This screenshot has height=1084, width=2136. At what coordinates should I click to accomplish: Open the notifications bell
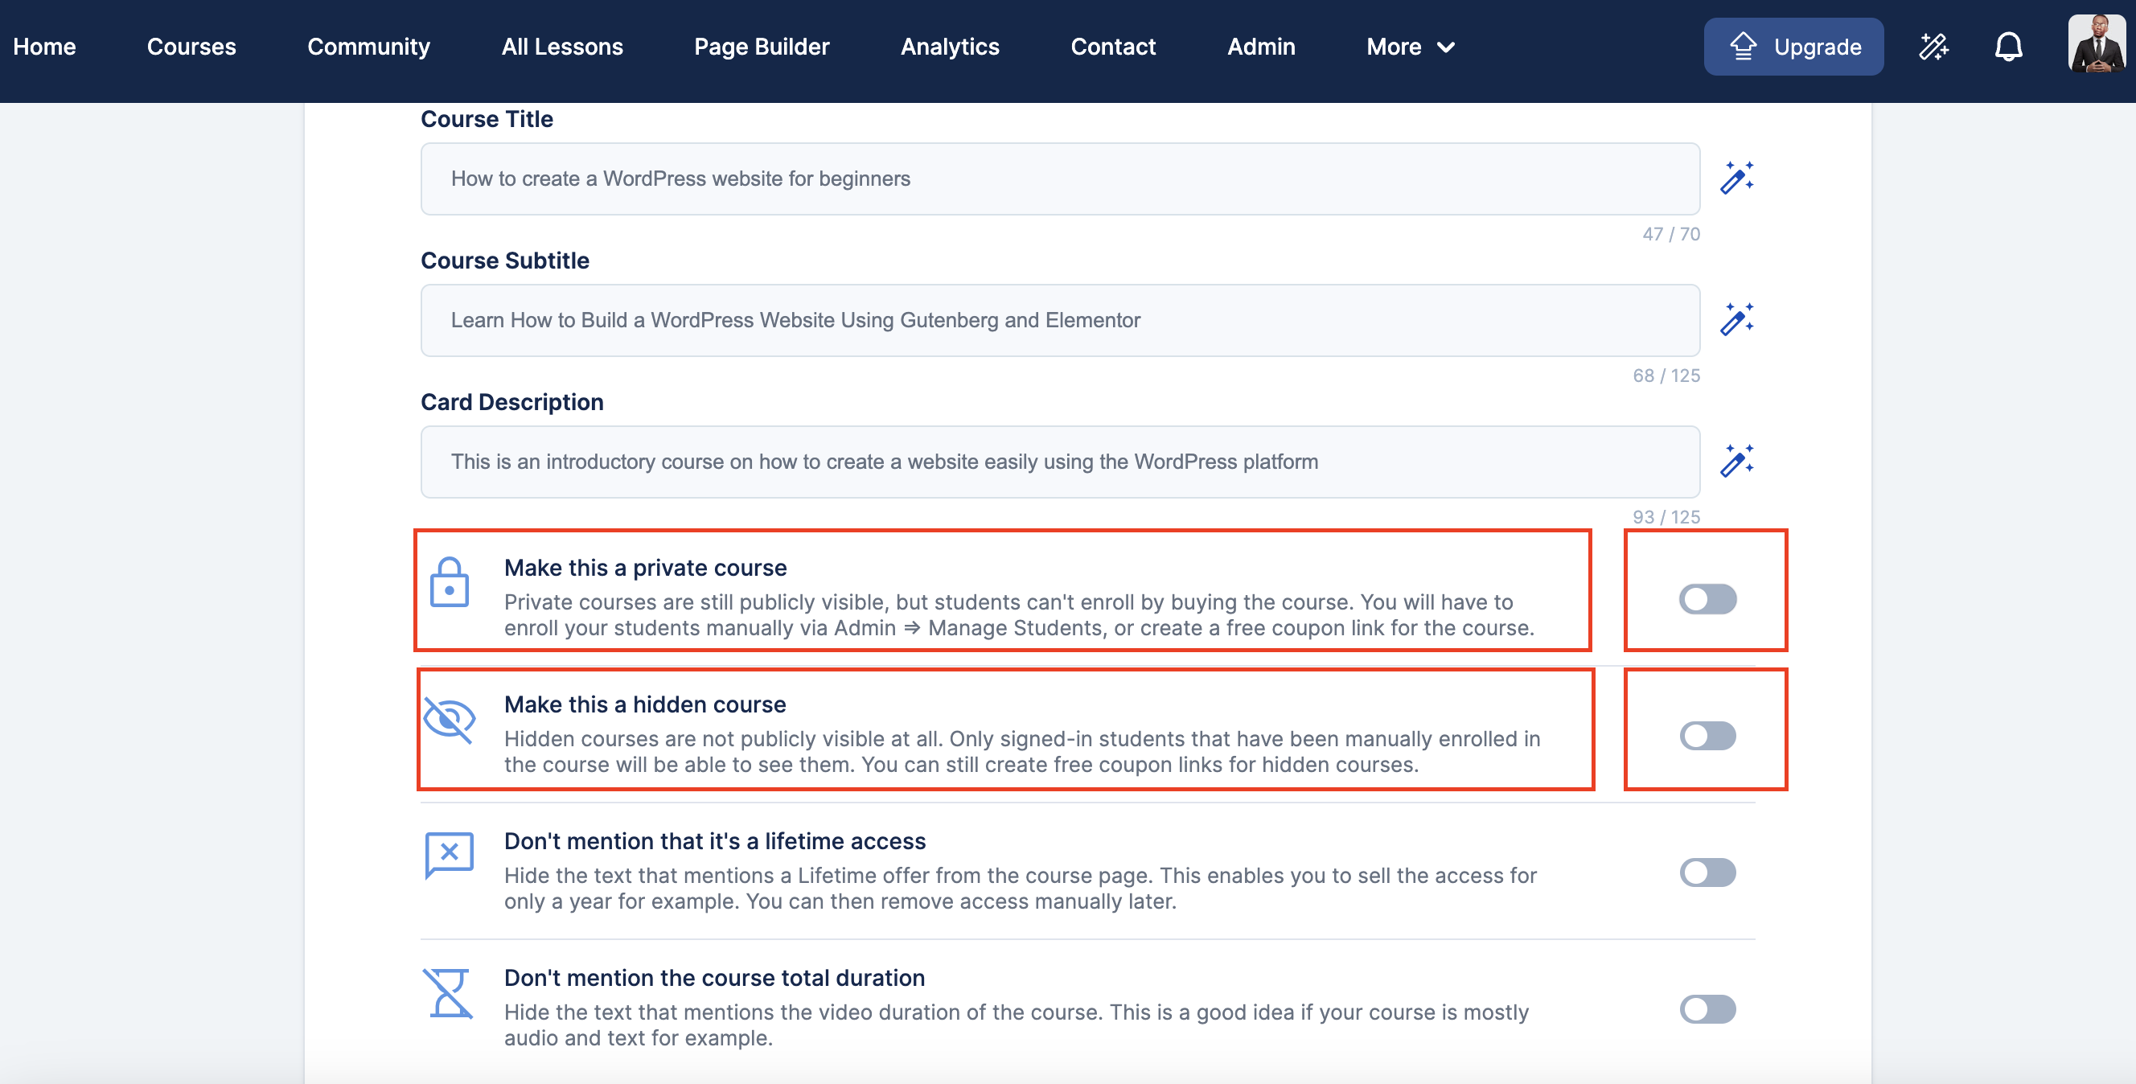(x=2007, y=47)
